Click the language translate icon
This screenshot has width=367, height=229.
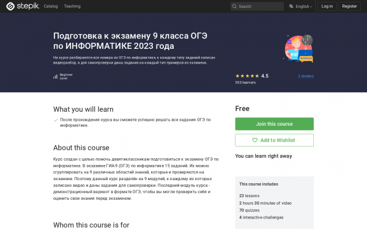(291, 6)
